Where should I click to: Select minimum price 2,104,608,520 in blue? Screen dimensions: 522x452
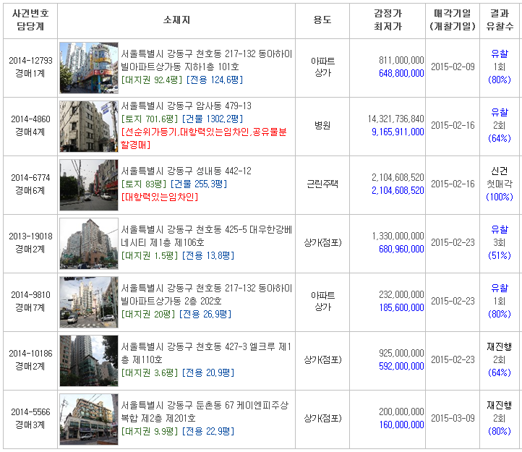click(x=398, y=191)
